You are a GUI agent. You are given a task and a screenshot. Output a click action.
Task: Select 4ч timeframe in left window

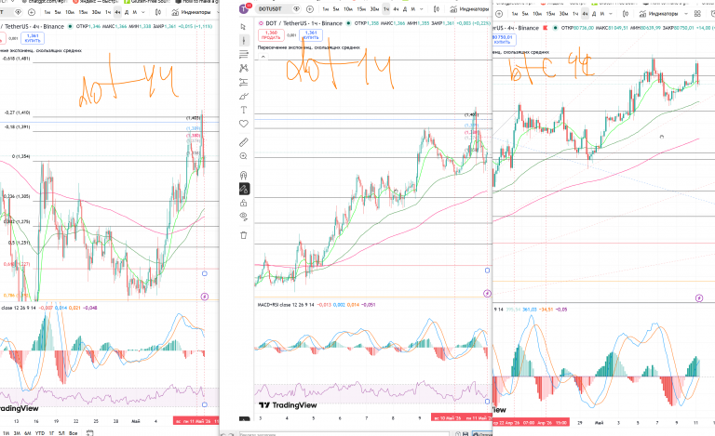pos(117,12)
